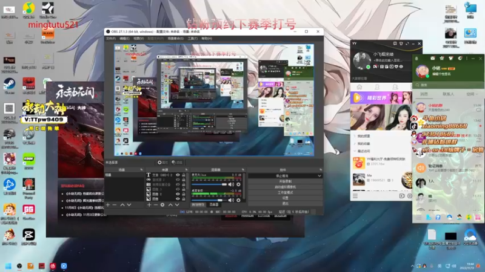Screen dimensions: 485x272
Task: Open the Windows Start button
Action: point(8,266)
